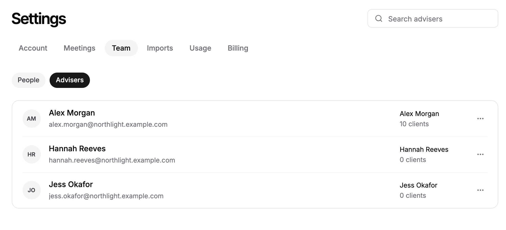This screenshot has height=230, width=506.
Task: Click jess.okafor@northlight.example.com email
Action: click(x=106, y=196)
